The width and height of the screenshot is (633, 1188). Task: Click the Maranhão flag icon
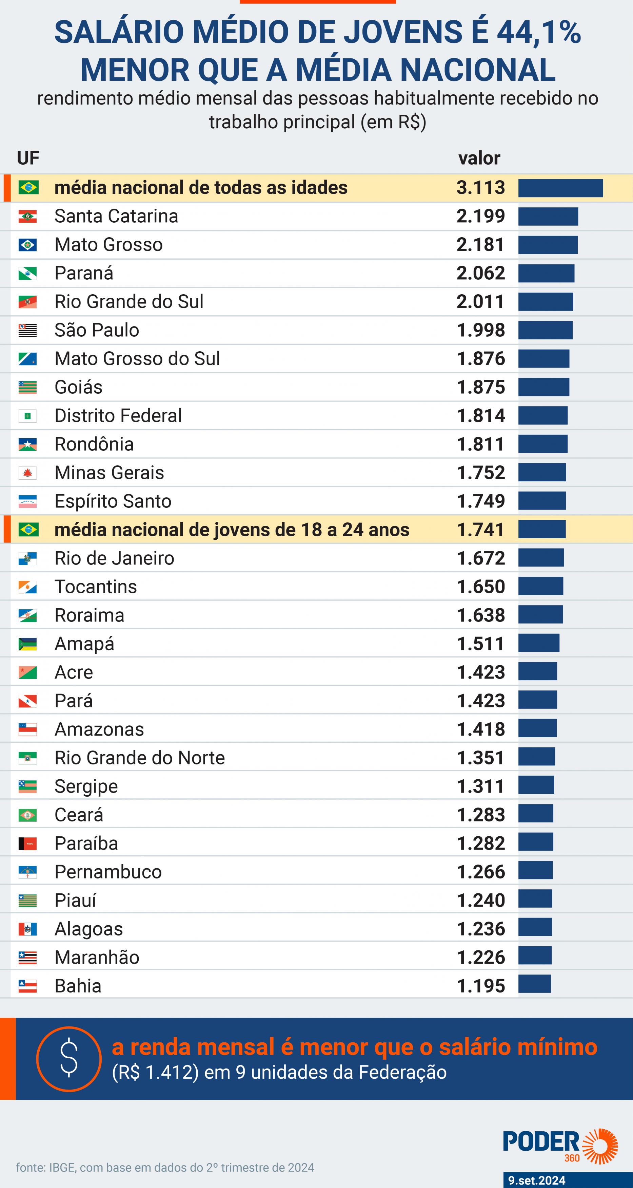(28, 958)
